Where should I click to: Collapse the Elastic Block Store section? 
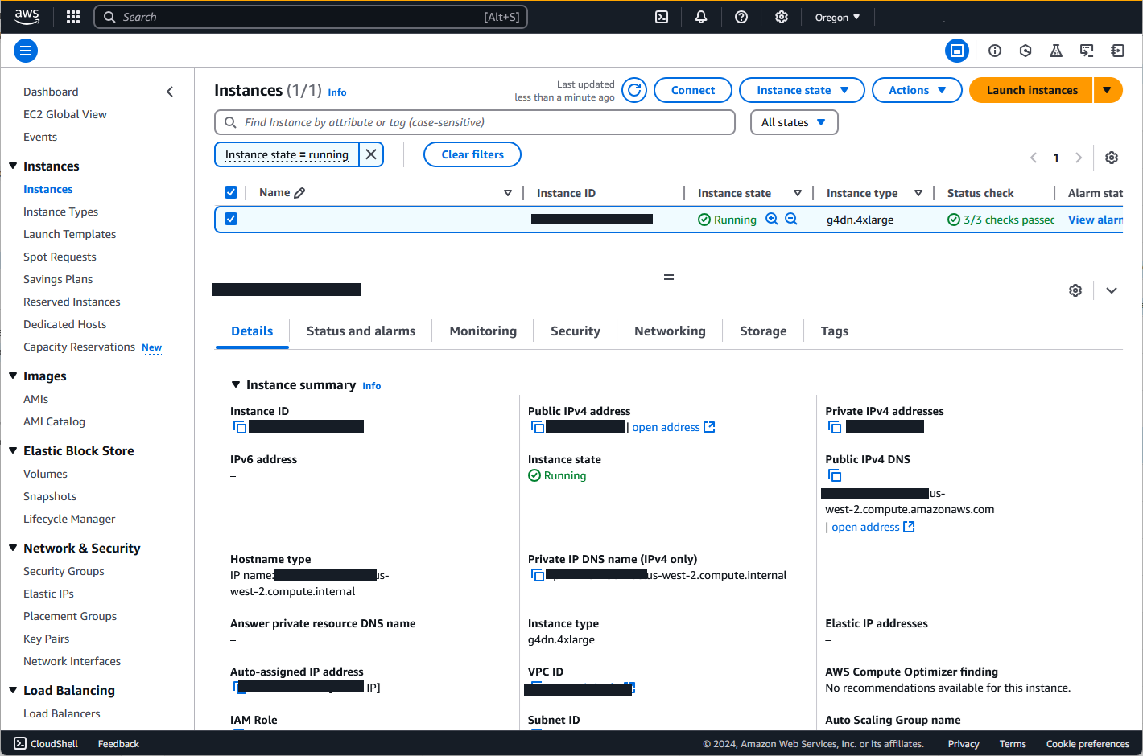coord(13,450)
